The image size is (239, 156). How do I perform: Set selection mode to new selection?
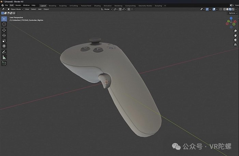(2, 13)
